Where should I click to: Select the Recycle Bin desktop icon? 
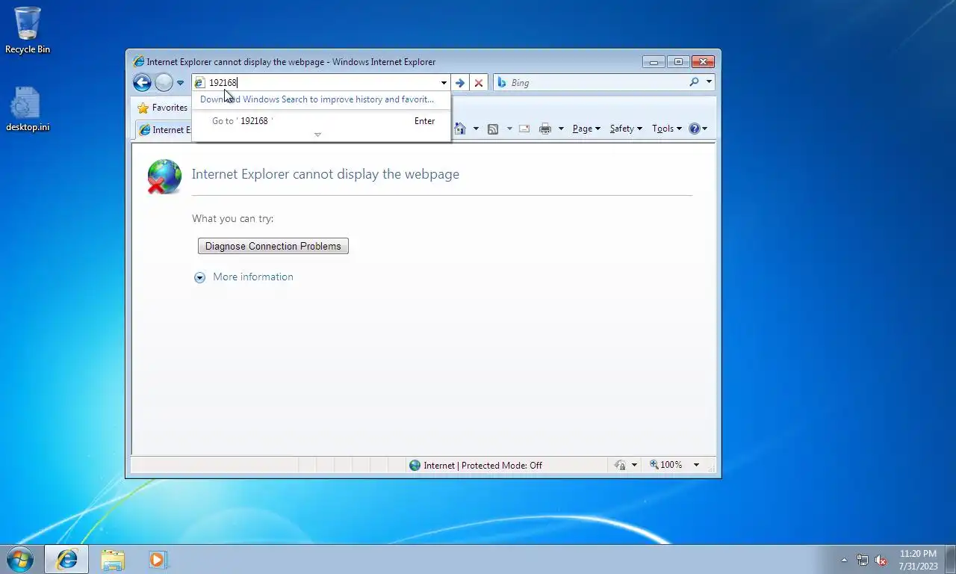pos(28,30)
